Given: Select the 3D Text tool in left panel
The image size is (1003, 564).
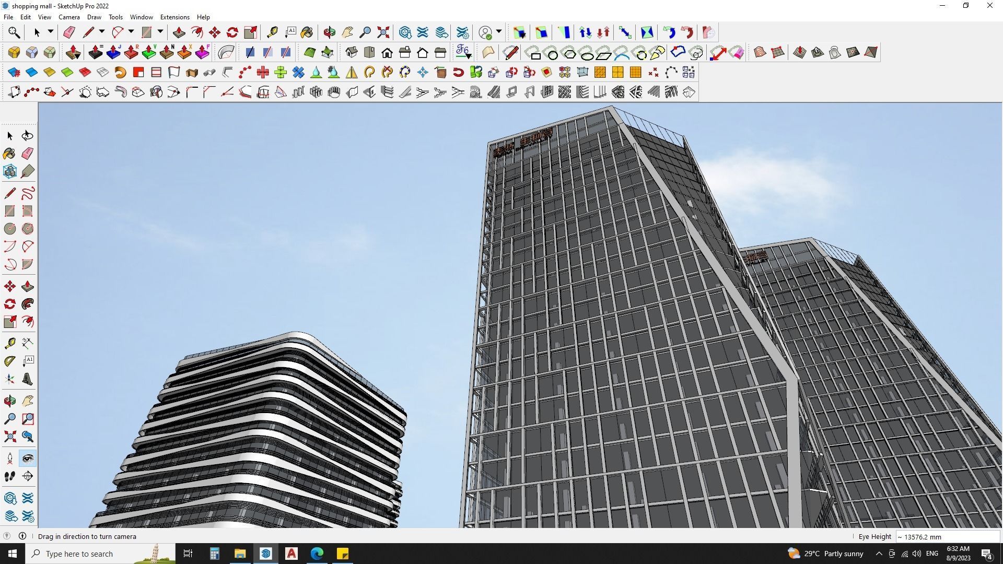Looking at the screenshot, I should click(x=27, y=379).
